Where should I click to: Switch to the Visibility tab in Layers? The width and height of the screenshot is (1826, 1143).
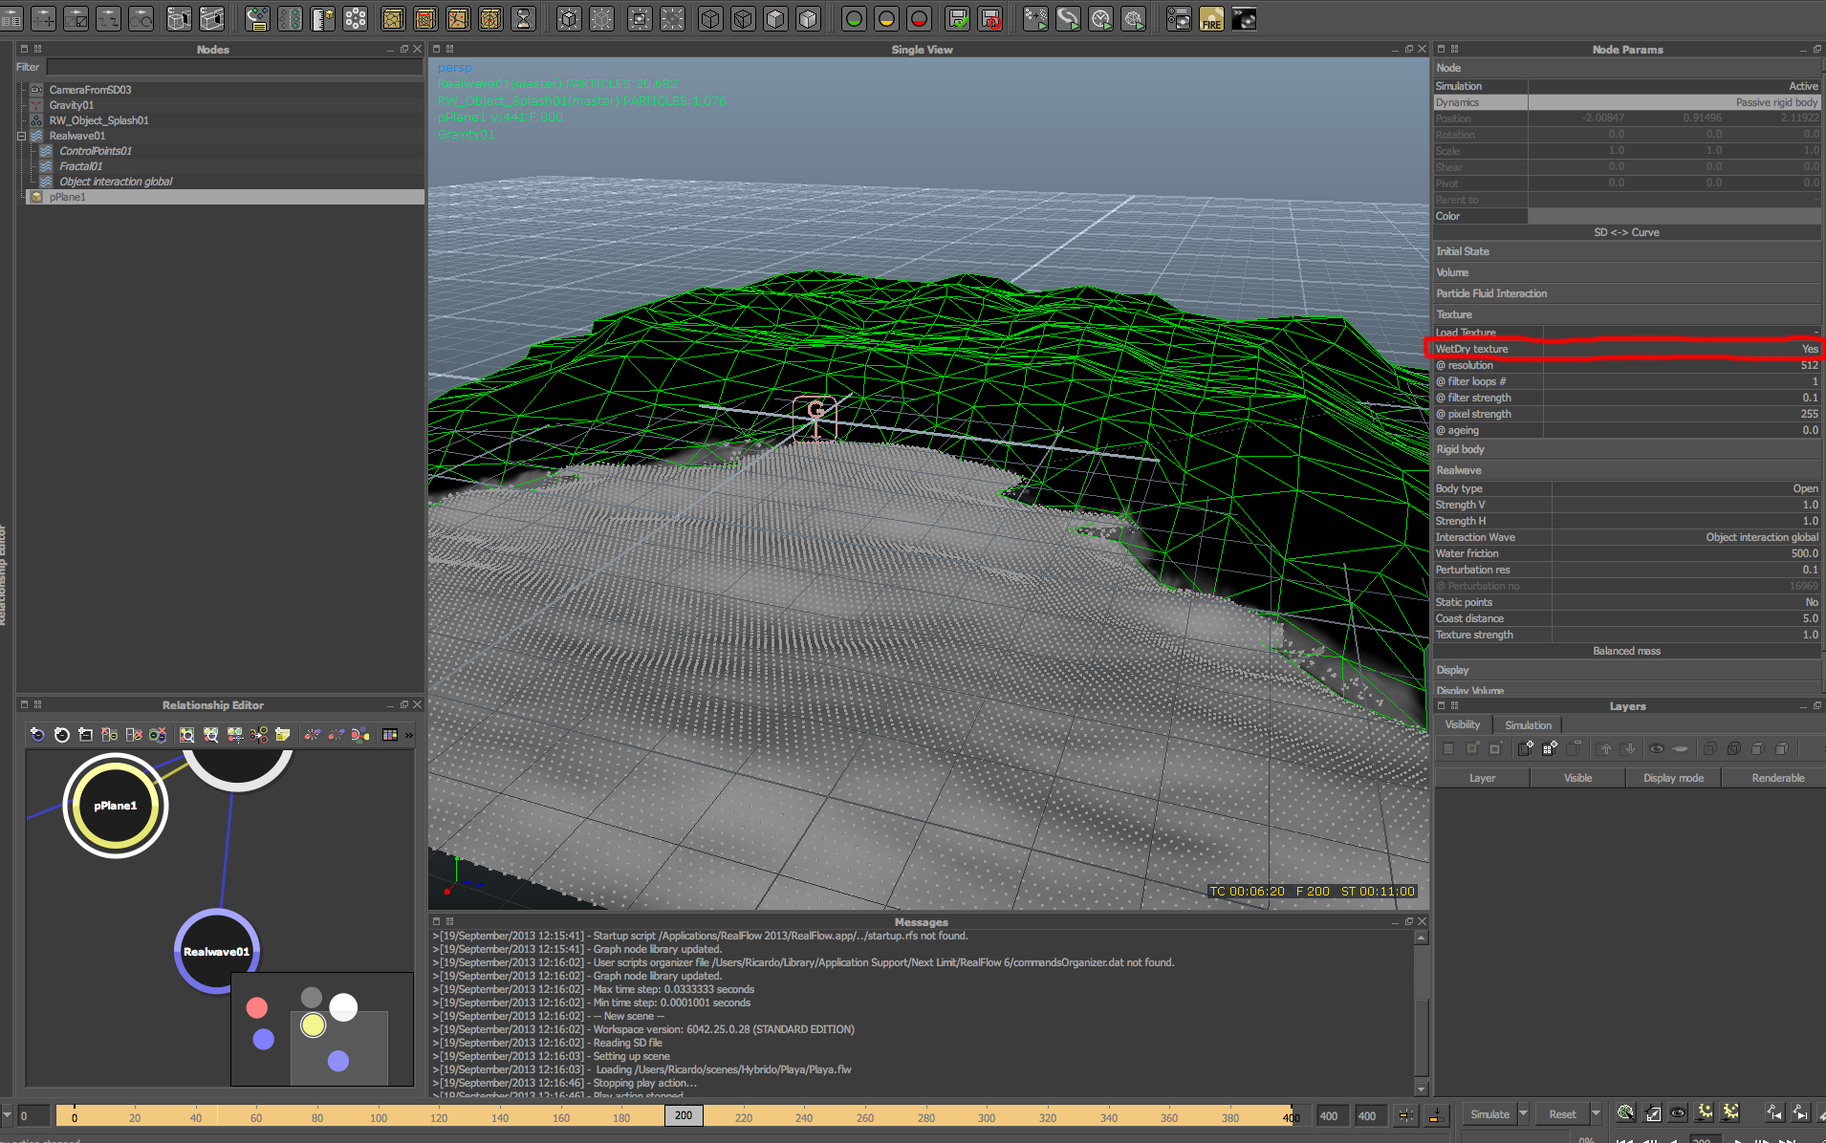pyautogui.click(x=1462, y=725)
